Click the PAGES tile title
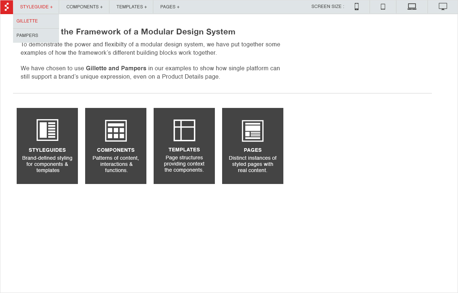The width and height of the screenshot is (458, 293). pyautogui.click(x=253, y=150)
